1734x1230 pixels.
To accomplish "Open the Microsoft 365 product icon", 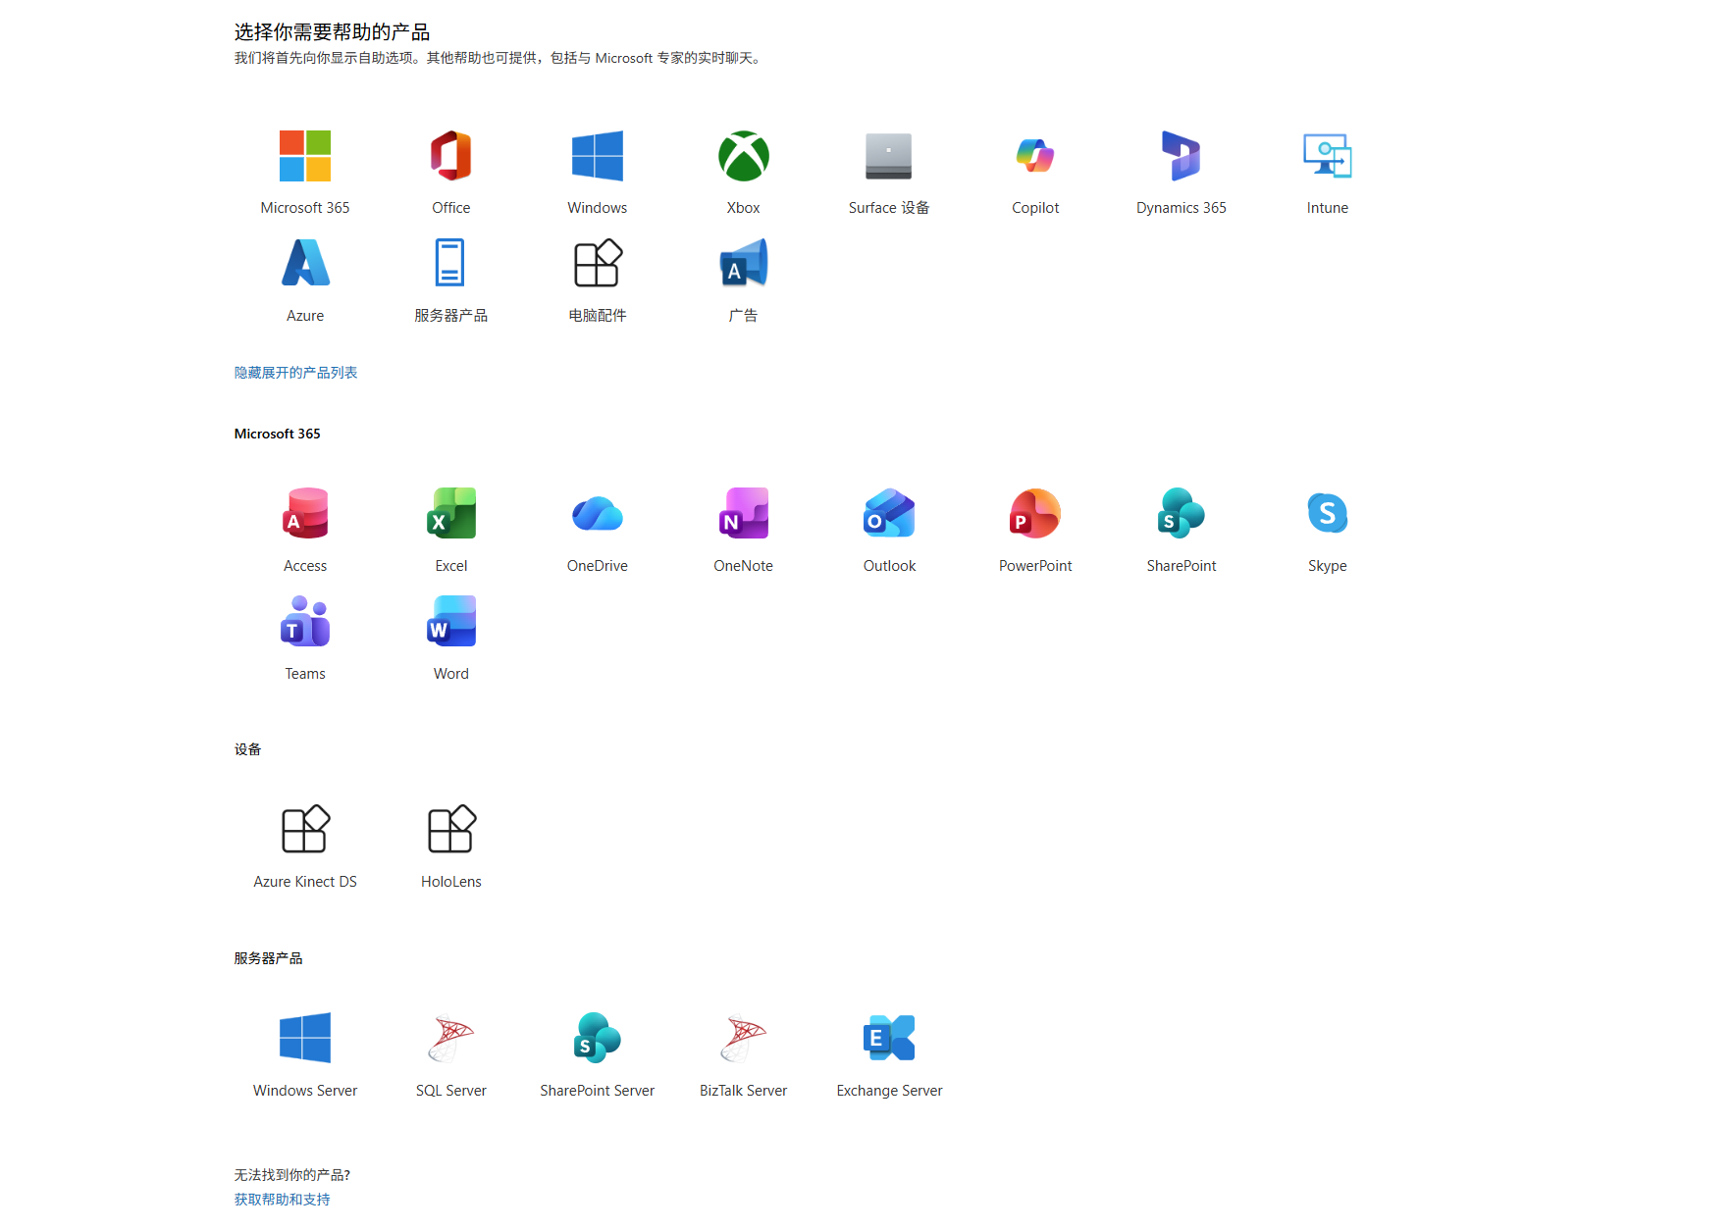I will pos(305,156).
